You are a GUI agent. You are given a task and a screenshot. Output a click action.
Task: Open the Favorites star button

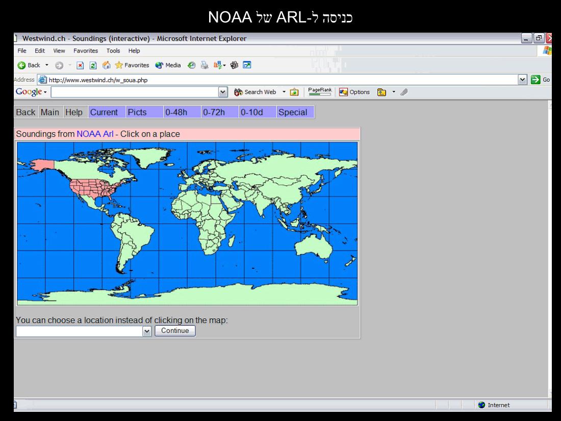coord(132,65)
